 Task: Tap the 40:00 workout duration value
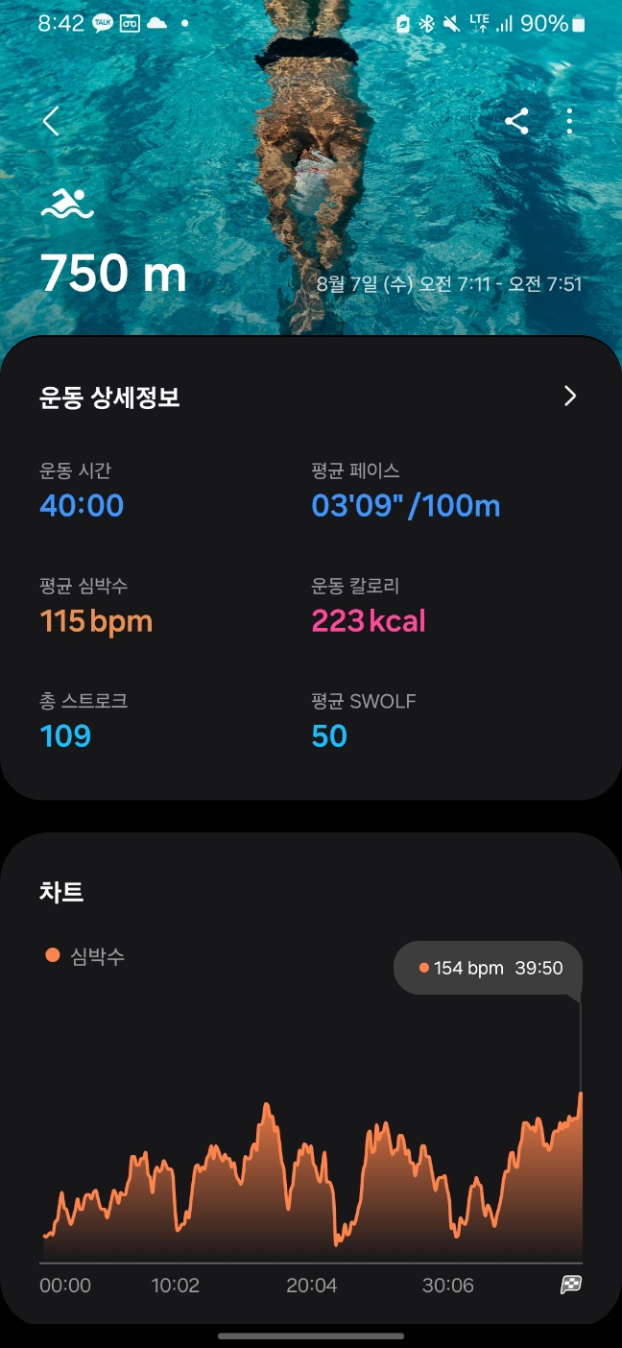(82, 506)
